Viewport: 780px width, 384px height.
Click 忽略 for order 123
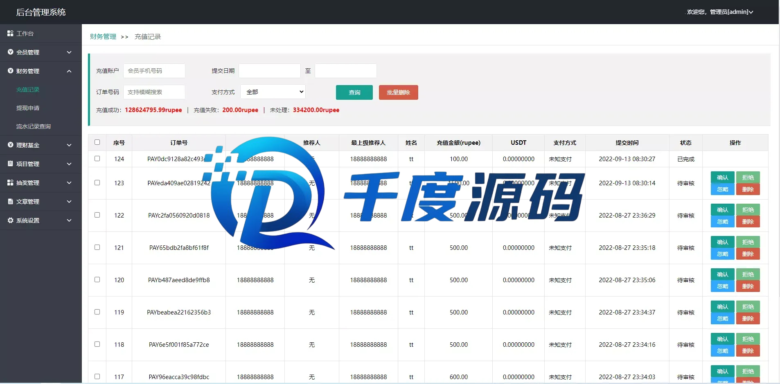723,189
